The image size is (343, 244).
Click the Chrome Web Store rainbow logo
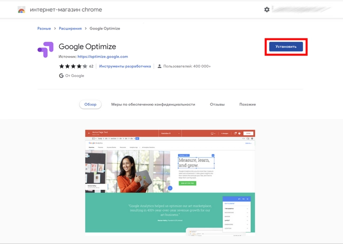22,9
